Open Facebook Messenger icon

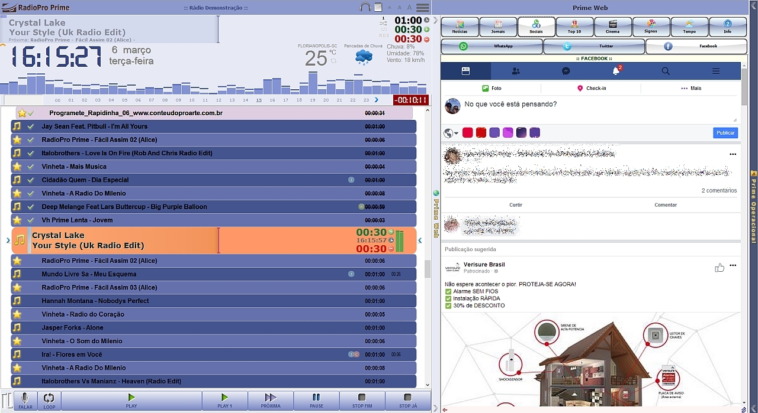pyautogui.click(x=566, y=71)
